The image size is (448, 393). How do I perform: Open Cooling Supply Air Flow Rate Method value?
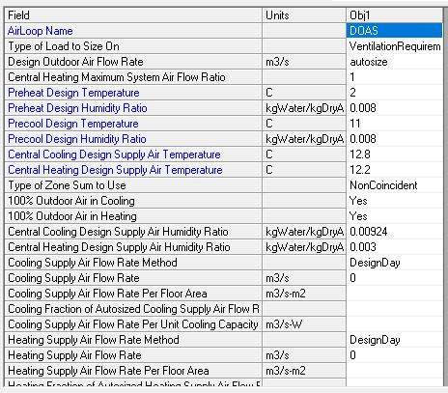pos(394,263)
